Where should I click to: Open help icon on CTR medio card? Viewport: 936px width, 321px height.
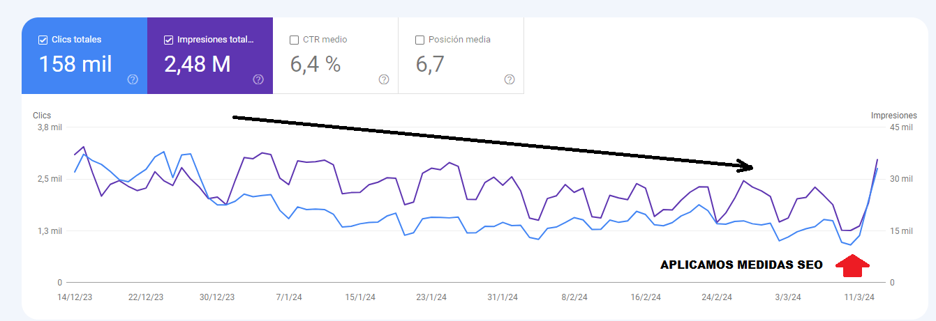pos(384,79)
